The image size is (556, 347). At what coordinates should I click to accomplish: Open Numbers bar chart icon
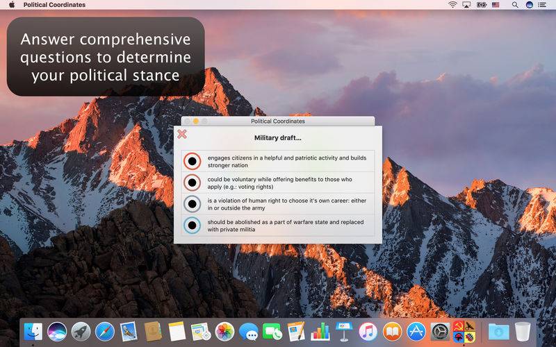point(320,332)
